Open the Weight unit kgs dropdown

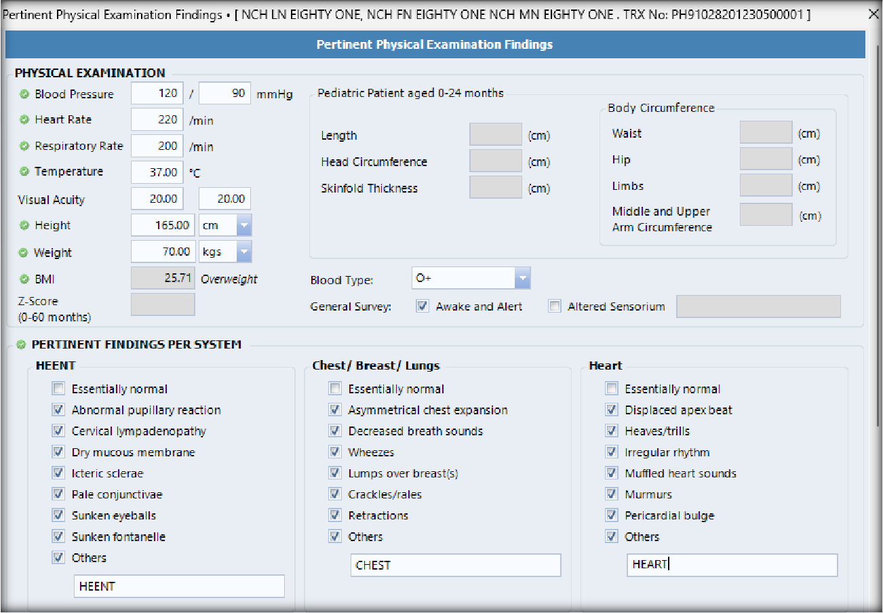(x=243, y=252)
